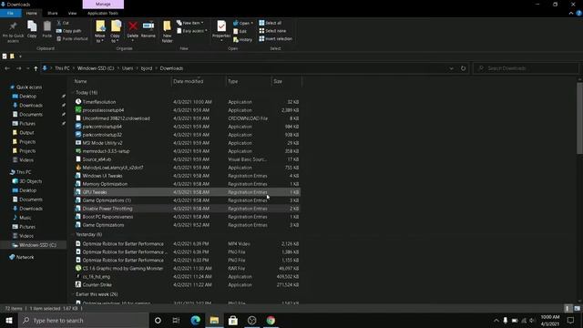Go back with the back arrow

coord(7,68)
